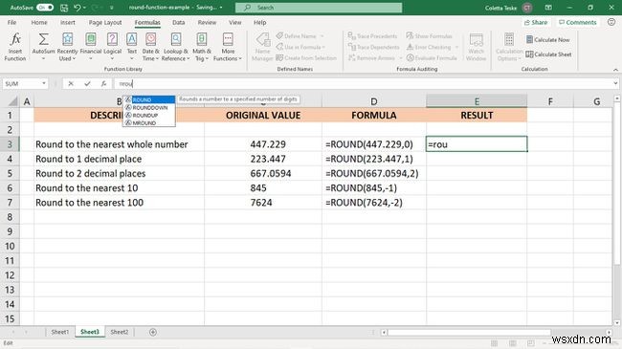Click cell 'Round to the nearest 100'
This screenshot has height=349, width=622.
[119, 203]
